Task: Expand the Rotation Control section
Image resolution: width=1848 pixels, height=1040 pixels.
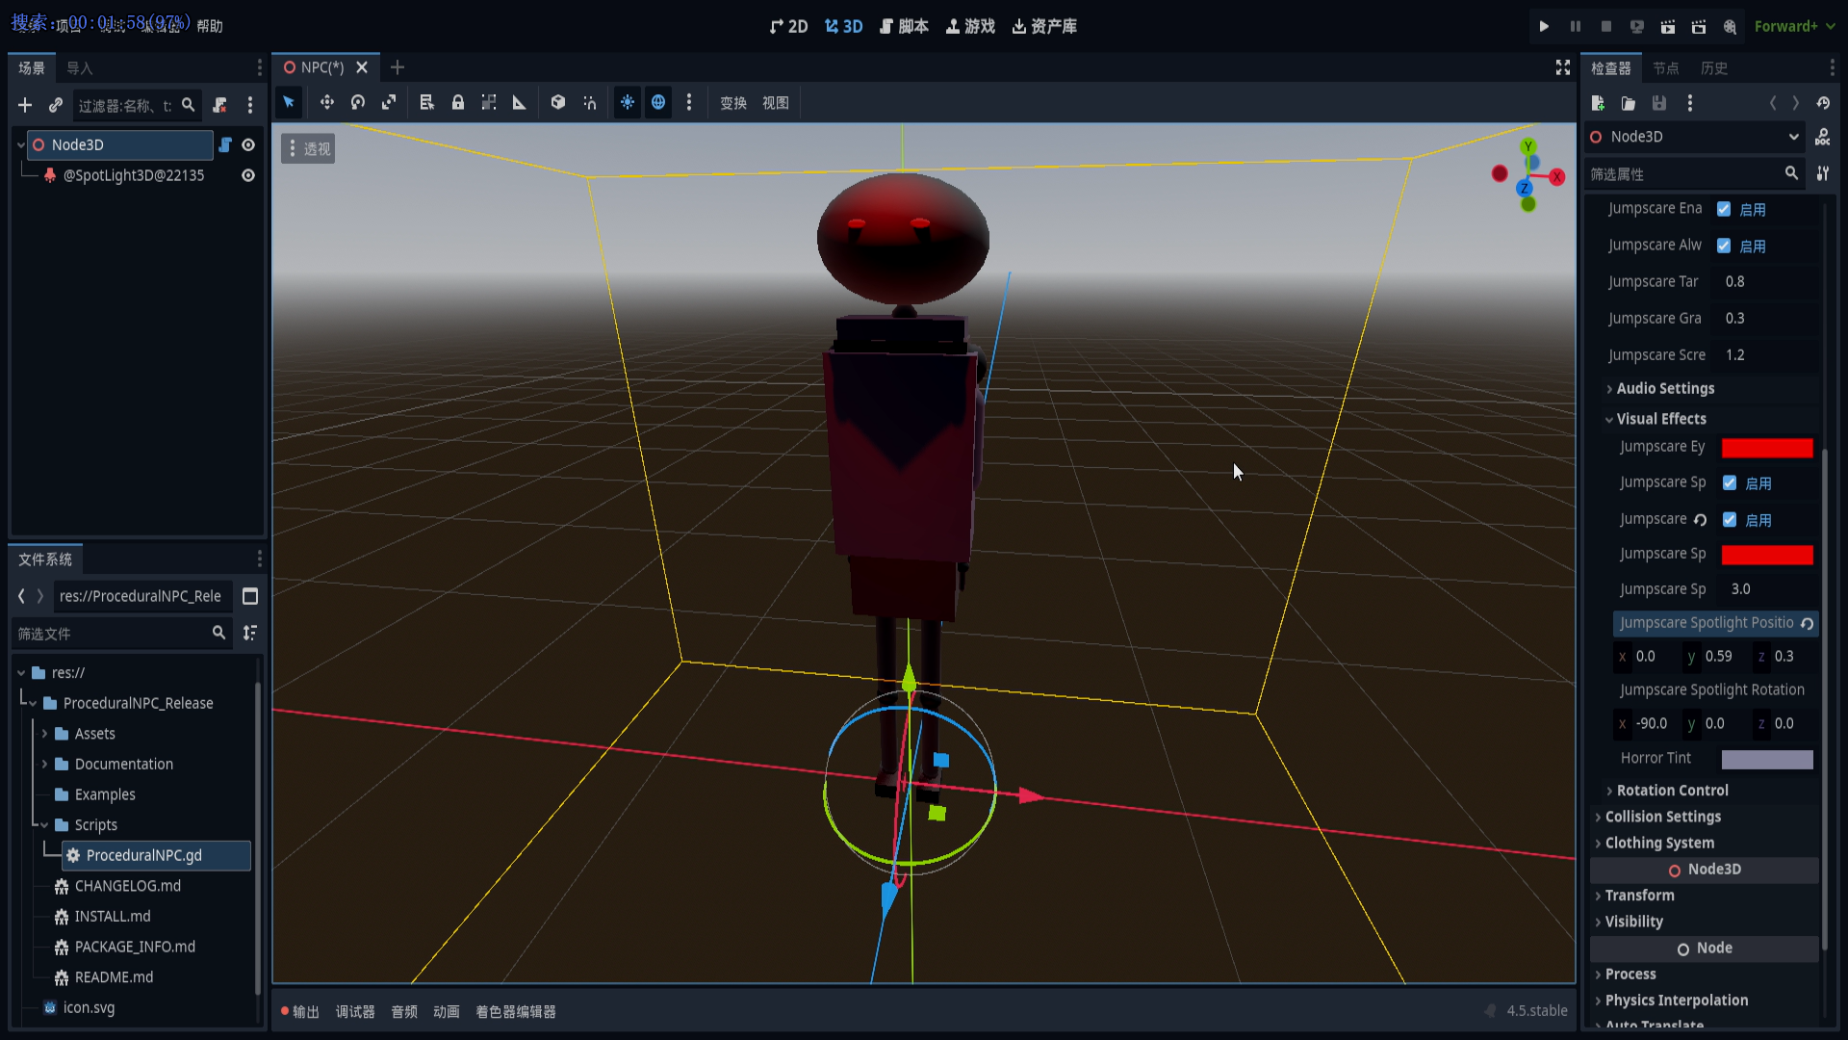Action: click(x=1672, y=790)
